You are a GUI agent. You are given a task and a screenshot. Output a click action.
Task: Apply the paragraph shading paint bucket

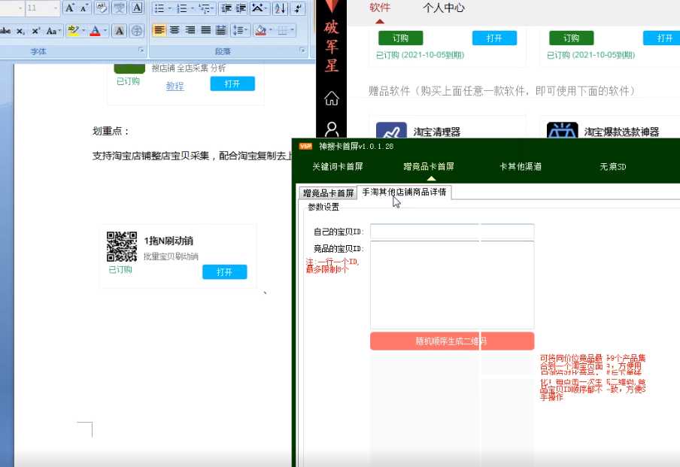pos(260,30)
